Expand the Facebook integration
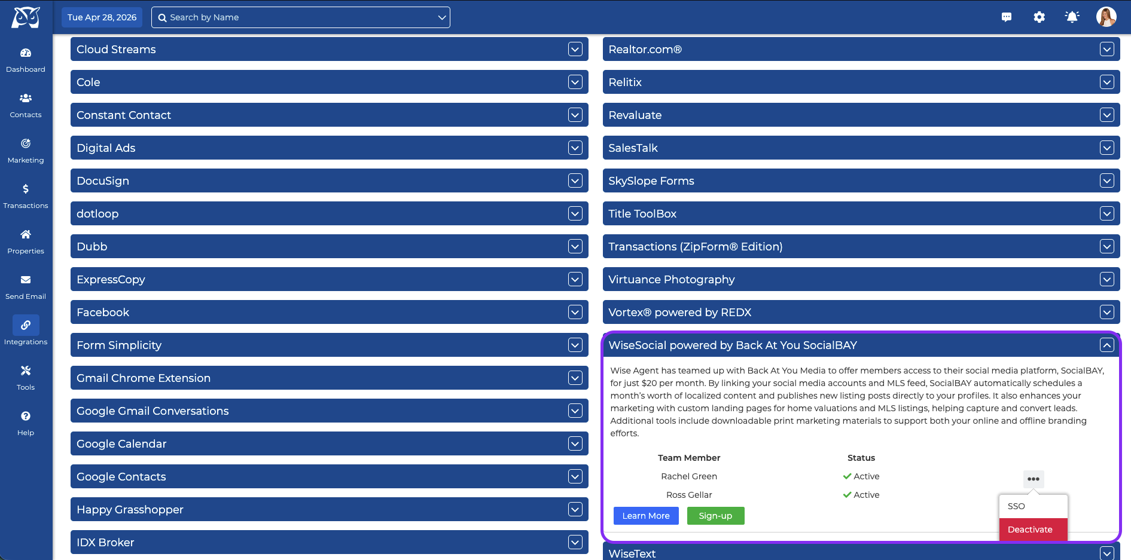The width and height of the screenshot is (1131, 560). [575, 312]
